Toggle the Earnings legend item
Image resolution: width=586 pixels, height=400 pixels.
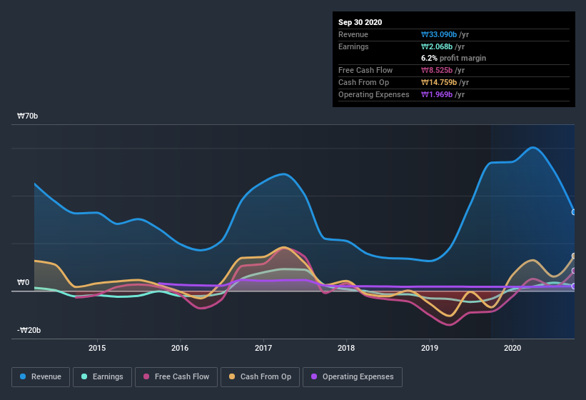coord(102,376)
